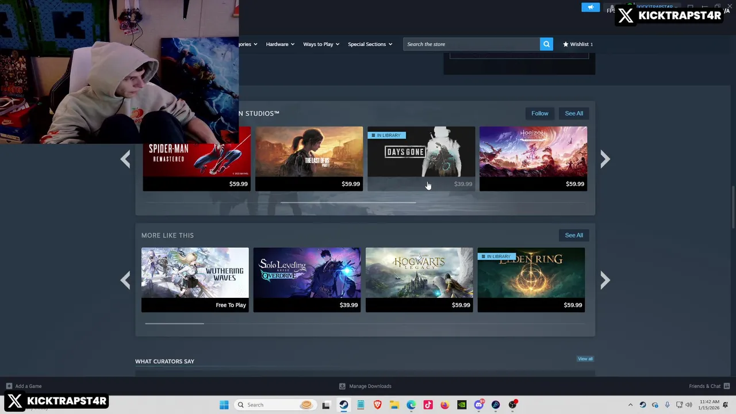Image resolution: width=736 pixels, height=414 pixels.
Task: Open Discord from the taskbar
Action: tap(479, 405)
